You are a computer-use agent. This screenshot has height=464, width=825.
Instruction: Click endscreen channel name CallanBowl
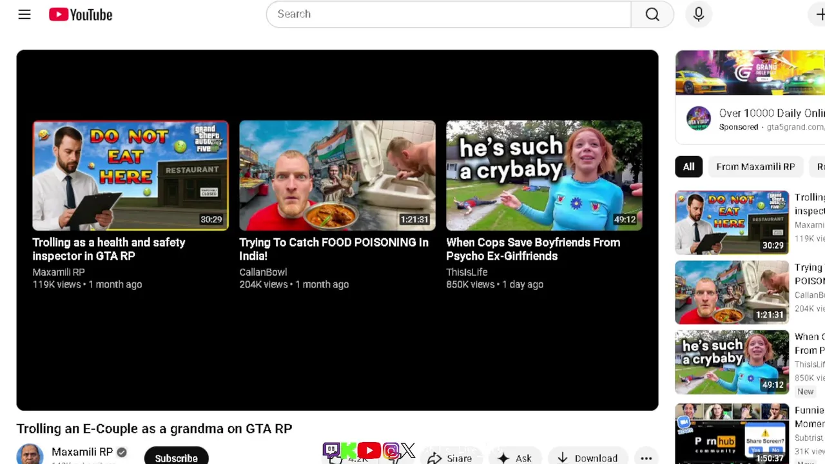(x=263, y=272)
